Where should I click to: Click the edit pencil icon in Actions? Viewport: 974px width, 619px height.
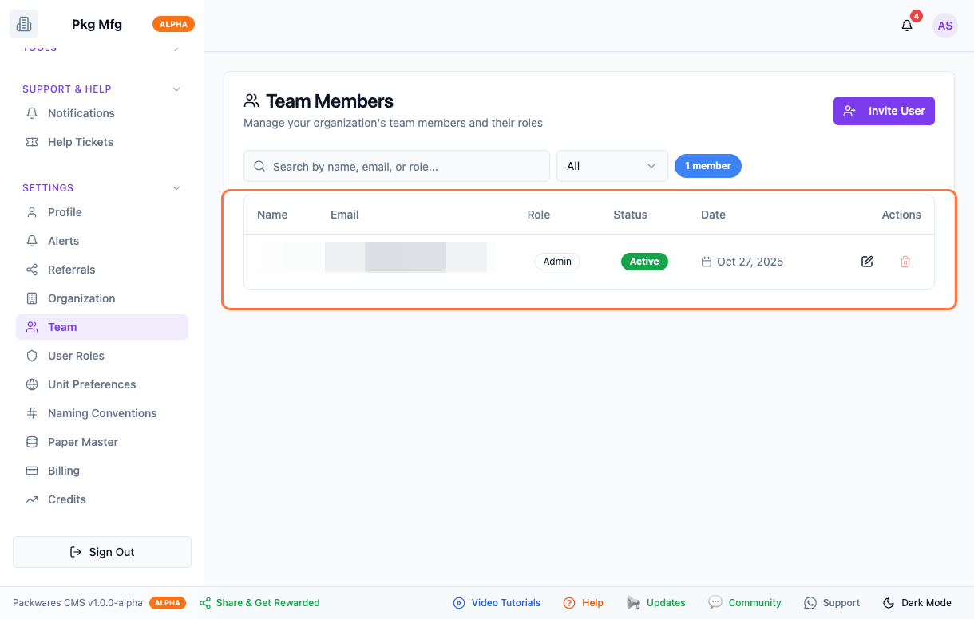tap(867, 262)
